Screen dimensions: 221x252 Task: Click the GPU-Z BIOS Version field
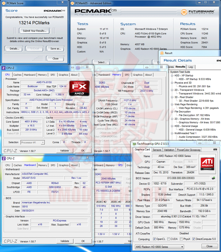[181, 178]
